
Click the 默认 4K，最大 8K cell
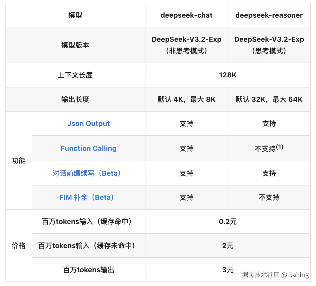[186, 100]
